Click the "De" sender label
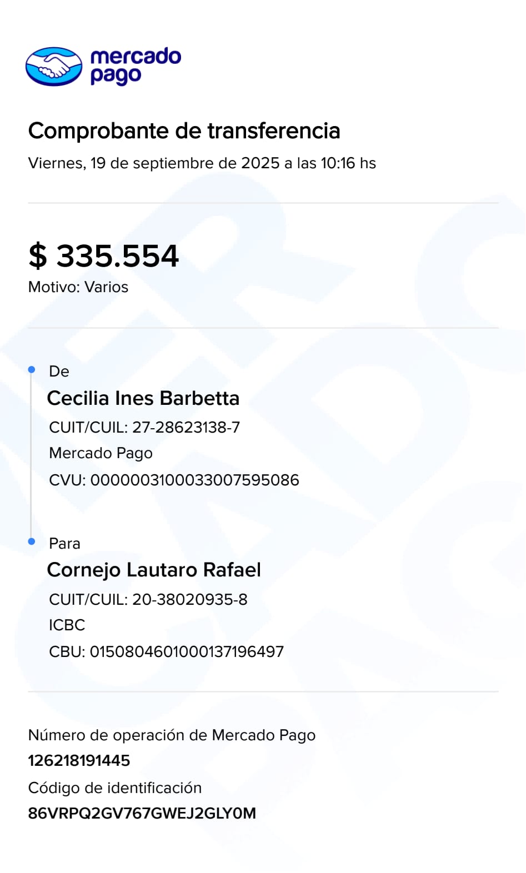 coord(59,372)
